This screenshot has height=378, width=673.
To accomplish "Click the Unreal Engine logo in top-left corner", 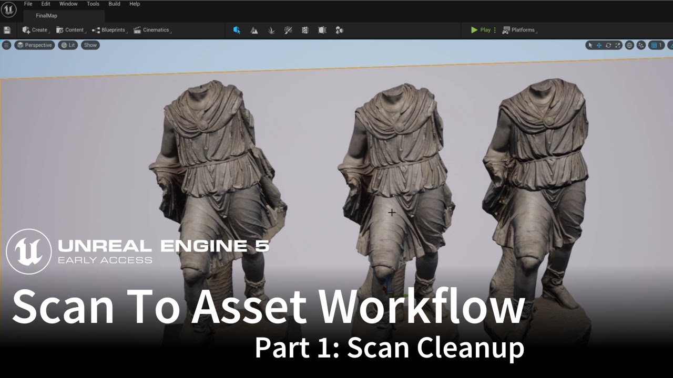I will click(8, 10).
